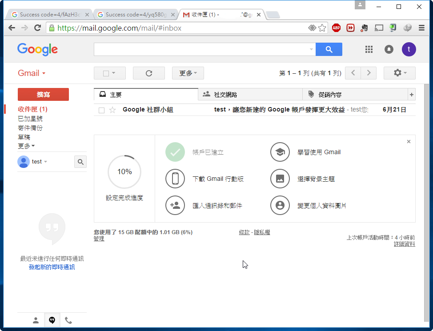Show Hangouts conversations icon

tap(52, 320)
